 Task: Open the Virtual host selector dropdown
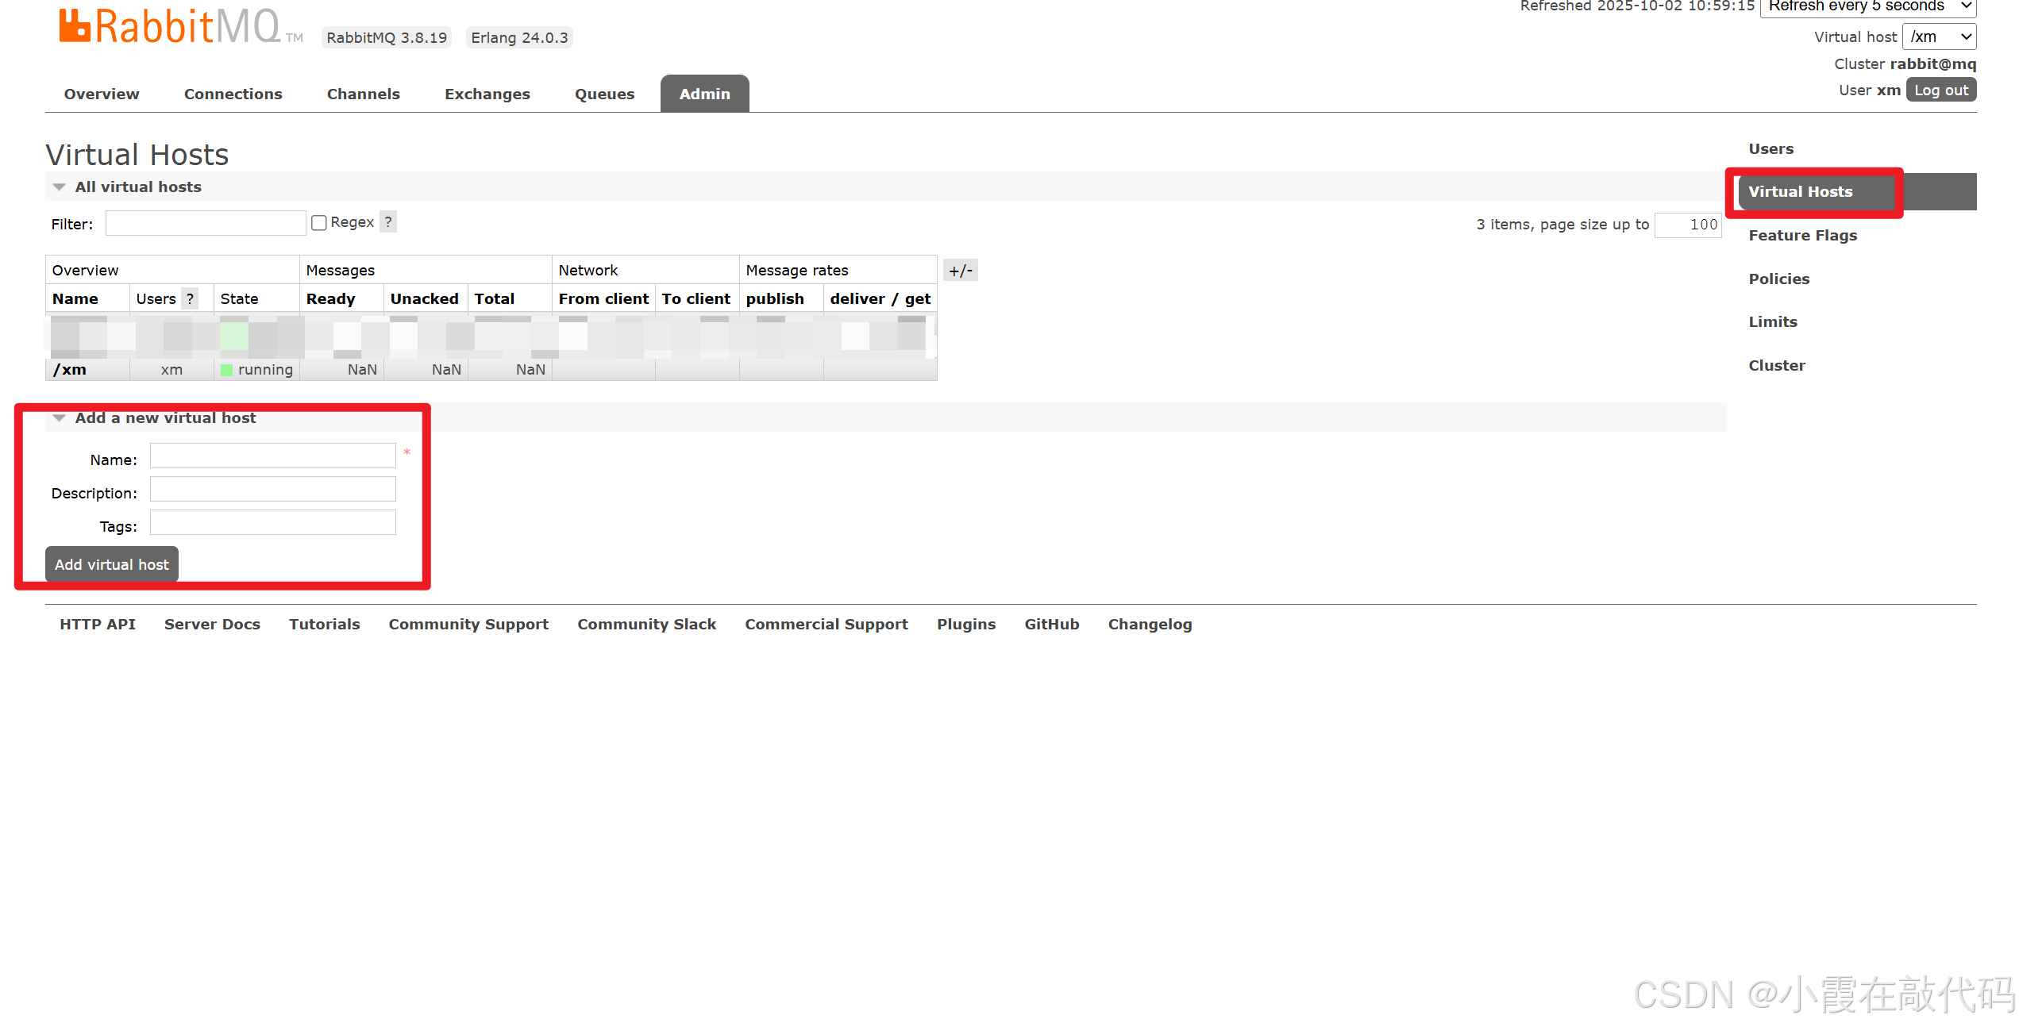(1939, 37)
